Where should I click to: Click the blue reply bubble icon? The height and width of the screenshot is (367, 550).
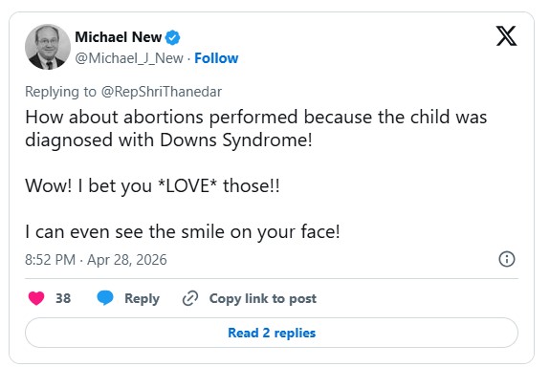pyautogui.click(x=105, y=298)
